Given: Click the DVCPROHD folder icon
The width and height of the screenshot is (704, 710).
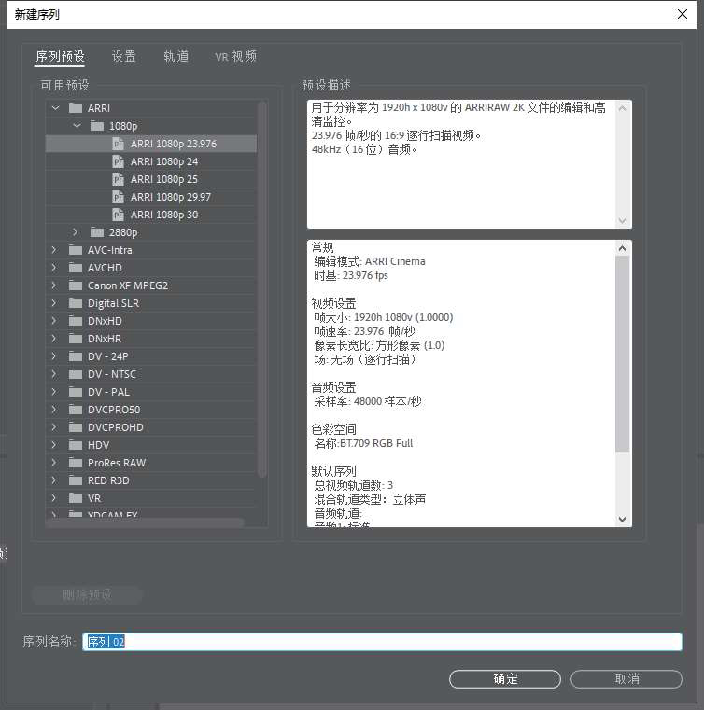Looking at the screenshot, I should pos(76,427).
